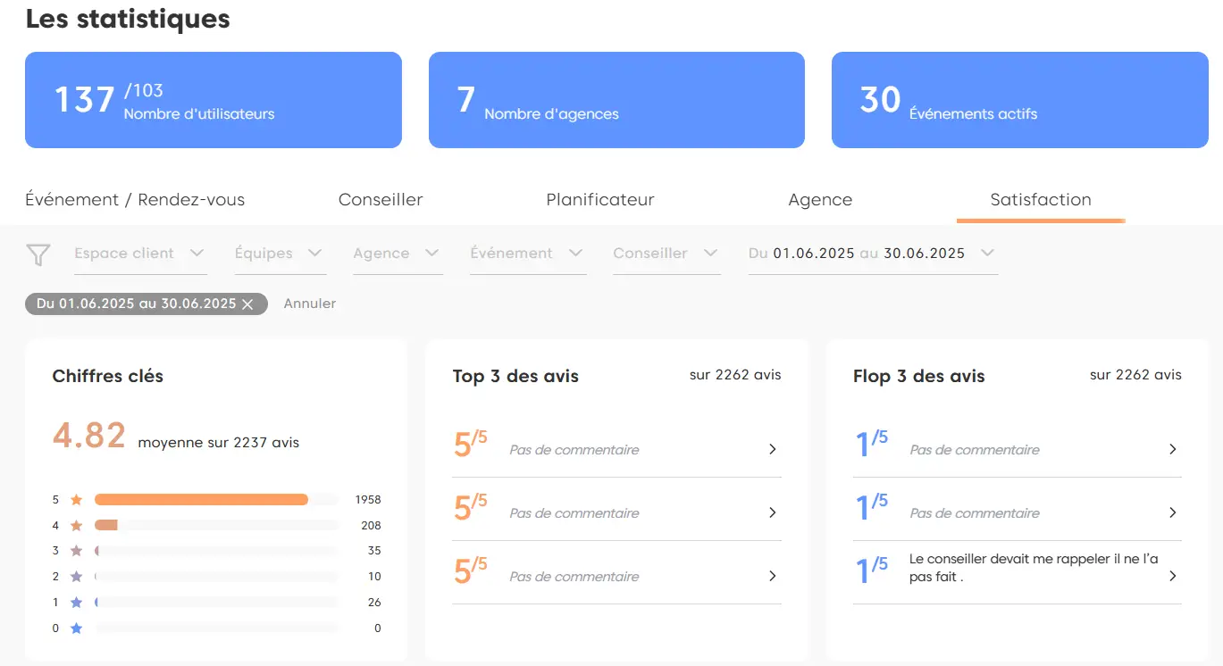This screenshot has width=1223, height=666.
Task: Click the 5-star orange rating bar
Action: click(201, 500)
